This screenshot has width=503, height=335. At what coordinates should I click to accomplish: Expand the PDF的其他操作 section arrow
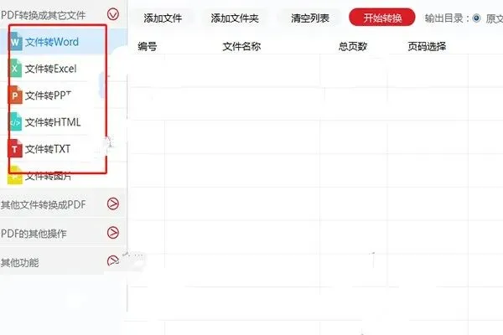(113, 233)
